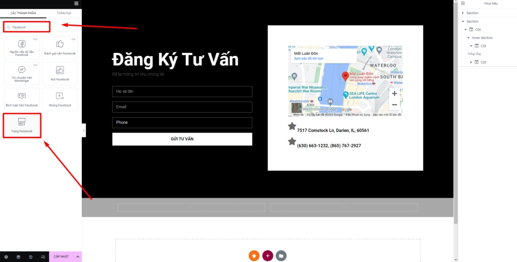
Task: Pick the Nút Facebook widget
Action: [60, 73]
